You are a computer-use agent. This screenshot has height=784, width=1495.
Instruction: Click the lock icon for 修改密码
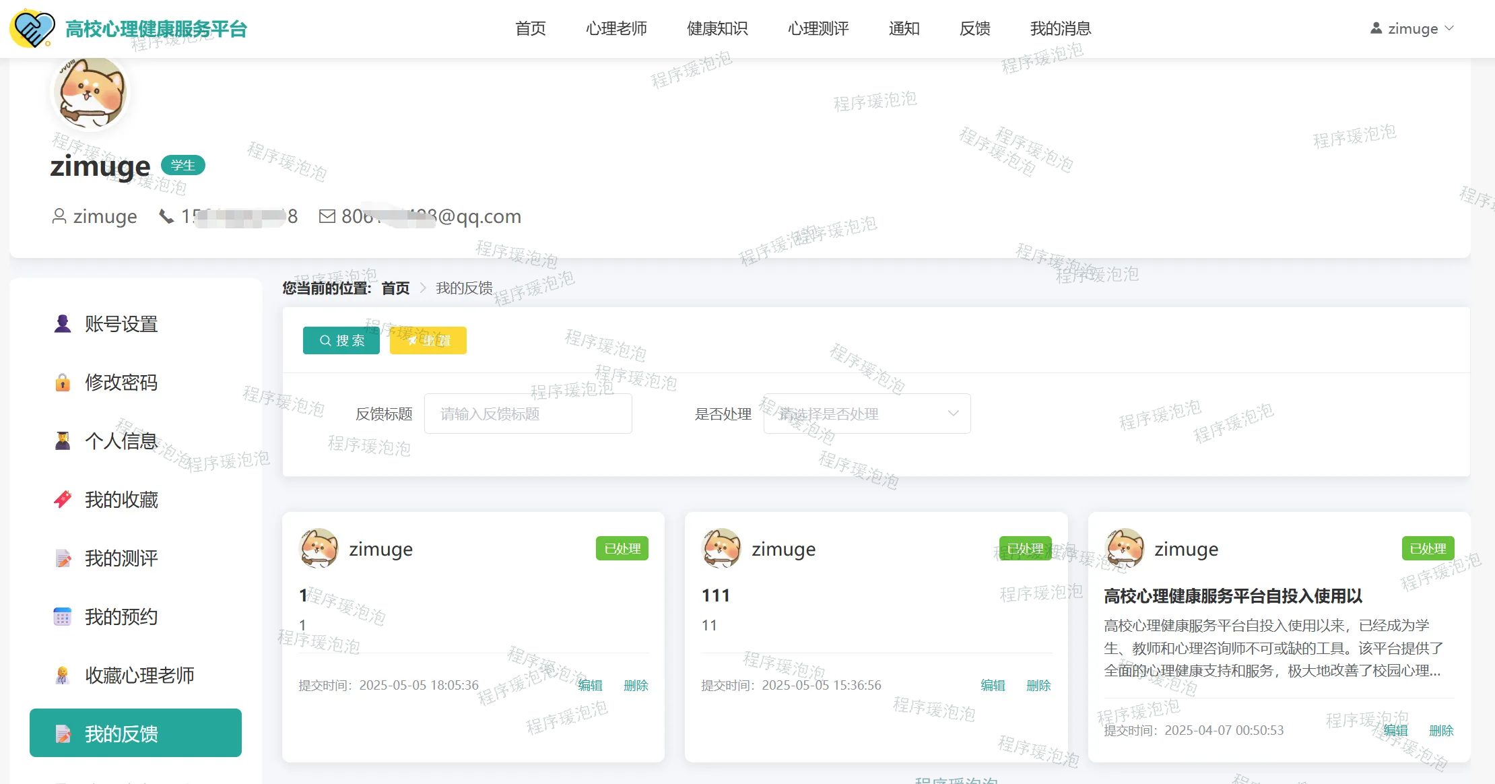(63, 383)
